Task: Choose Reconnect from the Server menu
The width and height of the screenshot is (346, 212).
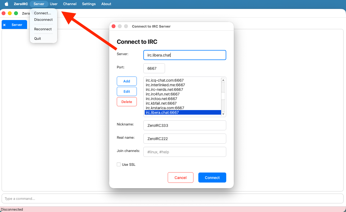Action: [x=43, y=29]
